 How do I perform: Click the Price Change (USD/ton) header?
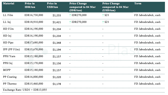click(115, 7)
